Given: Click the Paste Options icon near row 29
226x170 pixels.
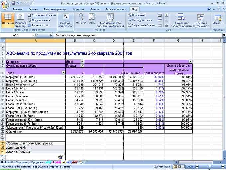Looking at the screenshot, I should pyautogui.click(x=60, y=157).
